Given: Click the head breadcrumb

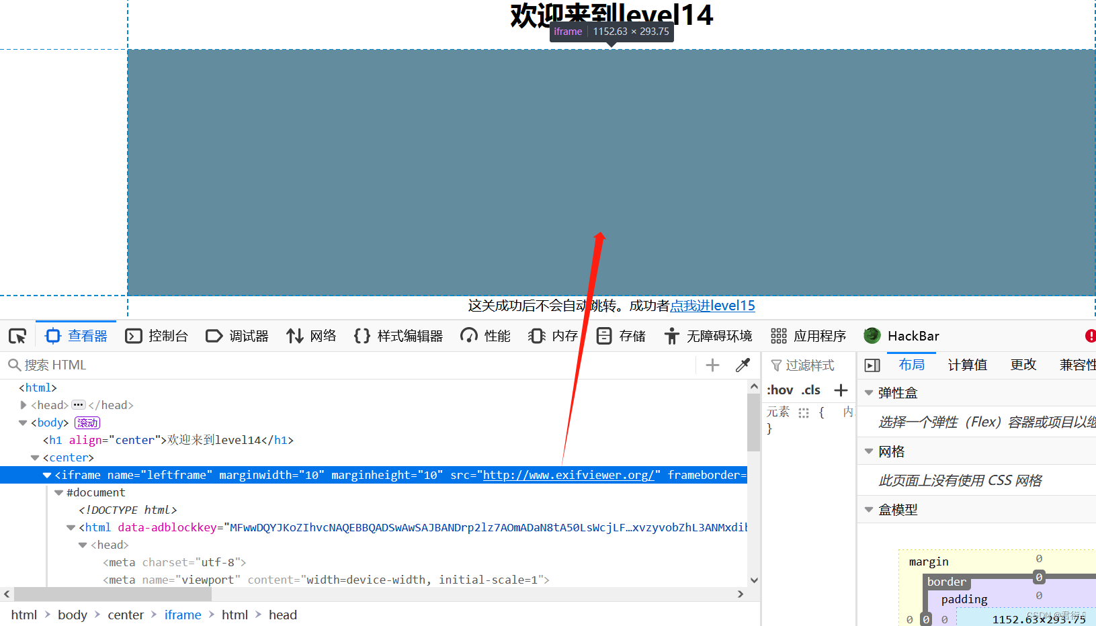Looking at the screenshot, I should point(283,615).
